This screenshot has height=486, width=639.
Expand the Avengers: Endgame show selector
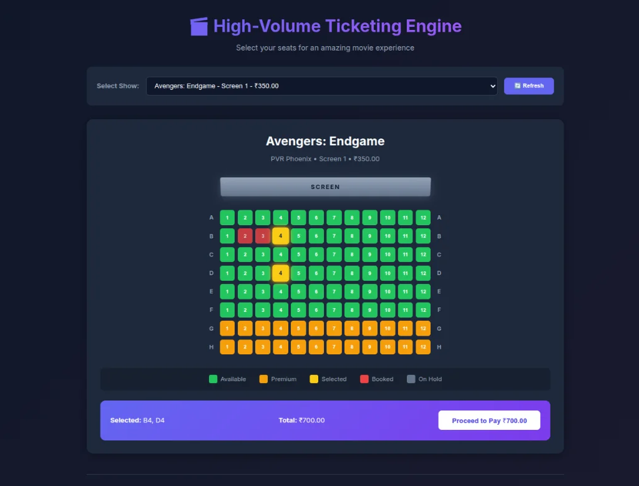(322, 85)
